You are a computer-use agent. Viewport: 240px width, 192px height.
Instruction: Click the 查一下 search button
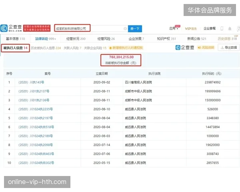pos(135,29)
